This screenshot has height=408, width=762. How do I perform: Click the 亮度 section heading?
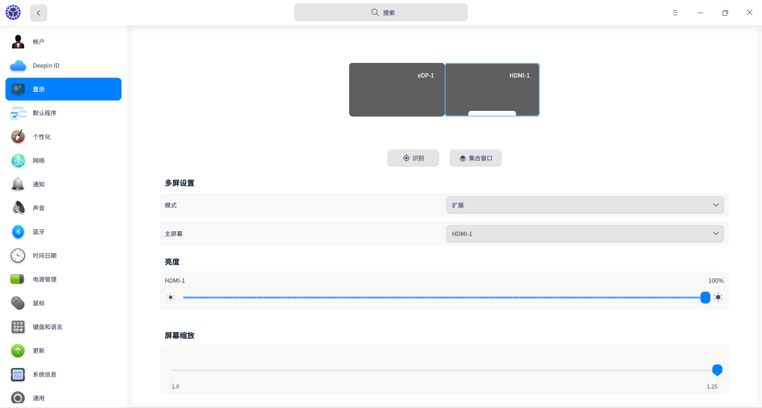[172, 262]
